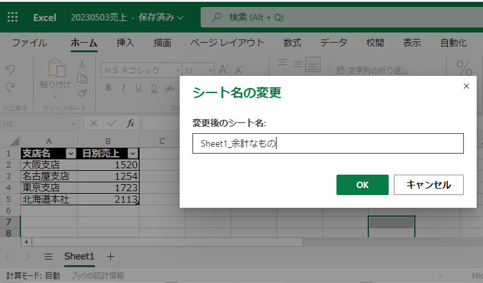Open the 校閲 tab

tap(375, 43)
